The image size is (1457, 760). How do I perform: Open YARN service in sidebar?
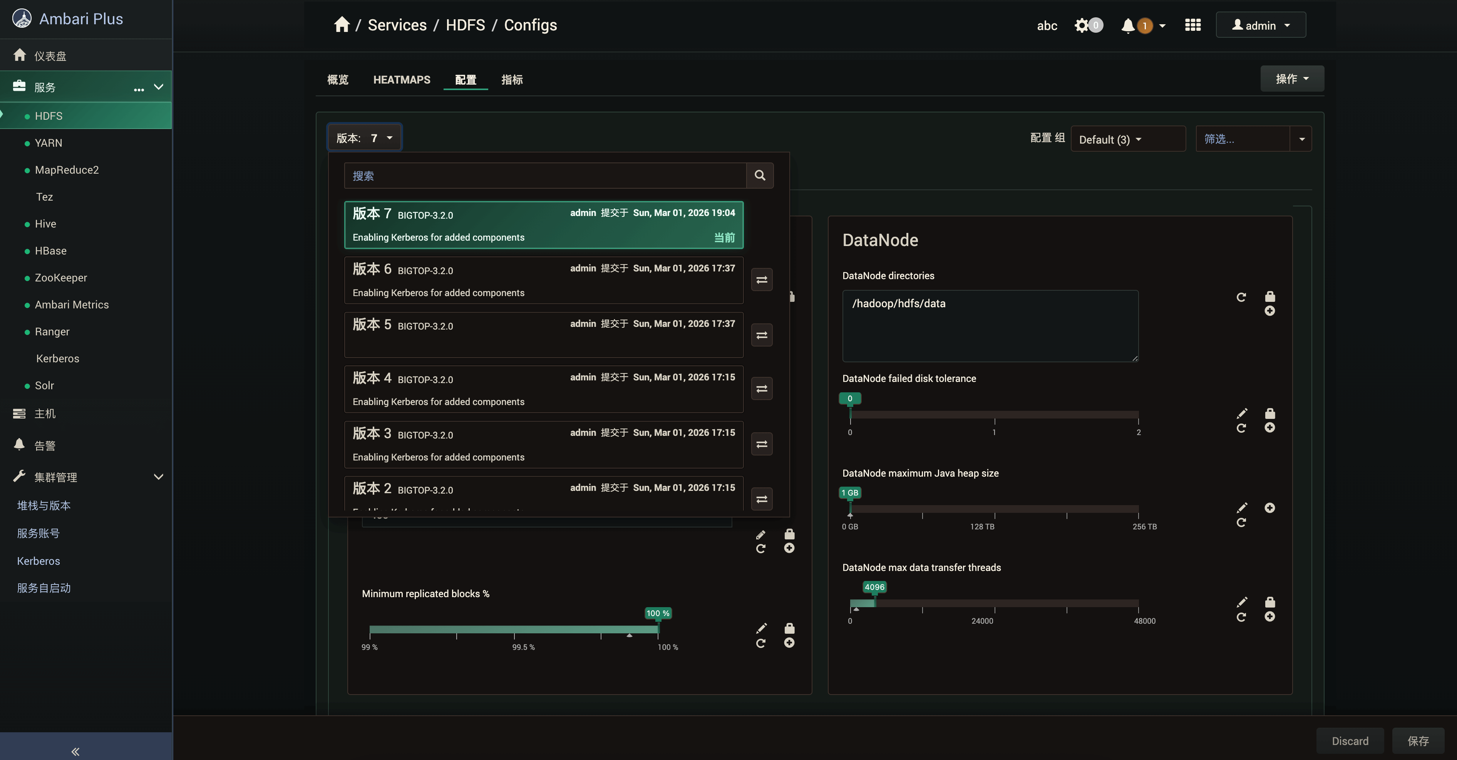point(49,143)
